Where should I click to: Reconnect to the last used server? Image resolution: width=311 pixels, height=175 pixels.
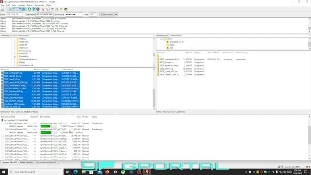click(47, 9)
